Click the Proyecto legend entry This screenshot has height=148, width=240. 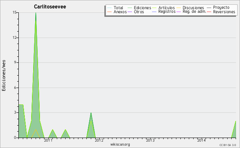tap(218, 8)
